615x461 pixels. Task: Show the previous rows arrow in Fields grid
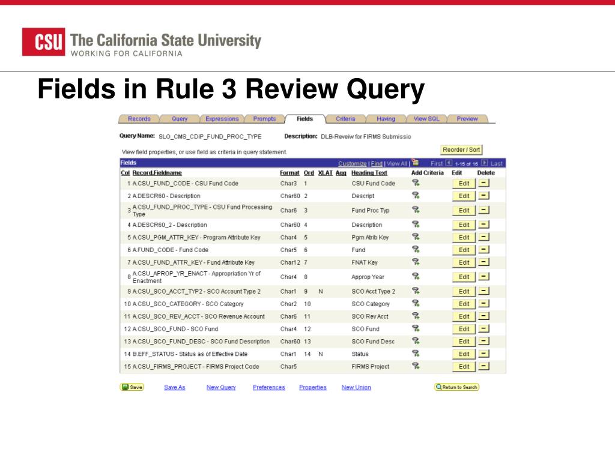click(449, 163)
